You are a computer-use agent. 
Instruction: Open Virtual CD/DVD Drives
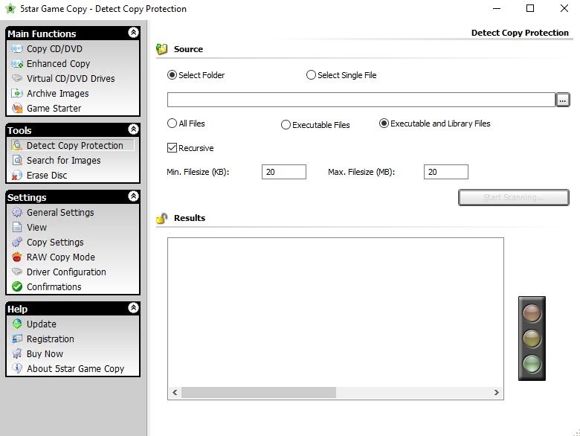tap(71, 78)
